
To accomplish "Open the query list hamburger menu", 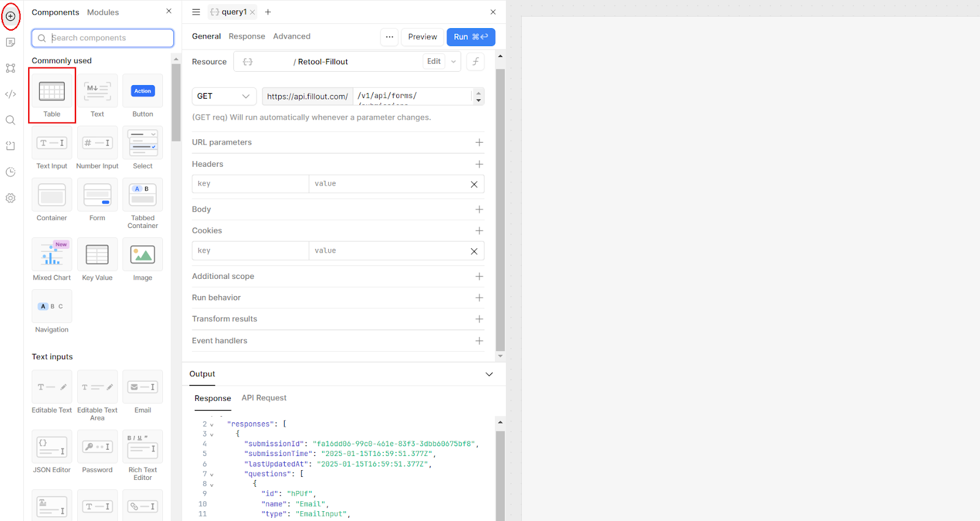I will [x=196, y=12].
